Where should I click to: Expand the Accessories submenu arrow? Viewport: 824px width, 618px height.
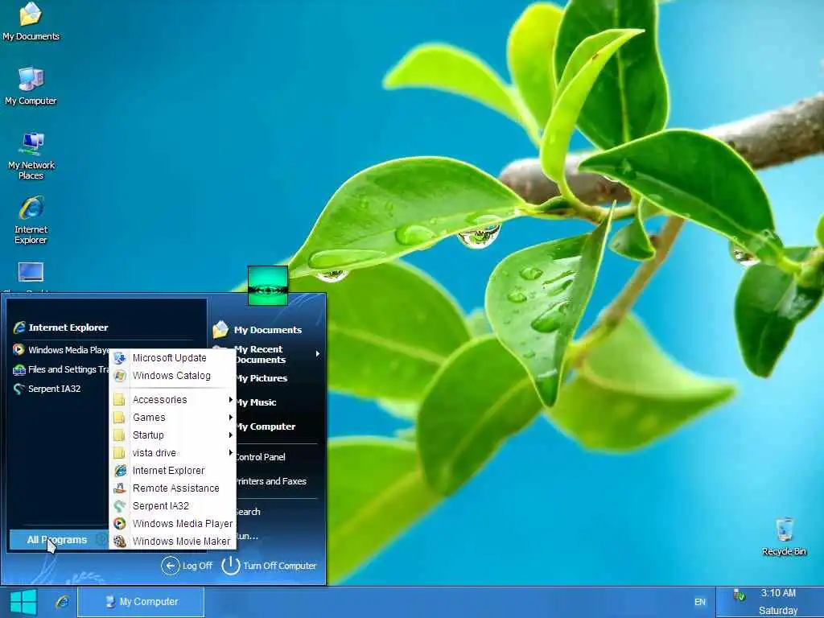(x=230, y=400)
